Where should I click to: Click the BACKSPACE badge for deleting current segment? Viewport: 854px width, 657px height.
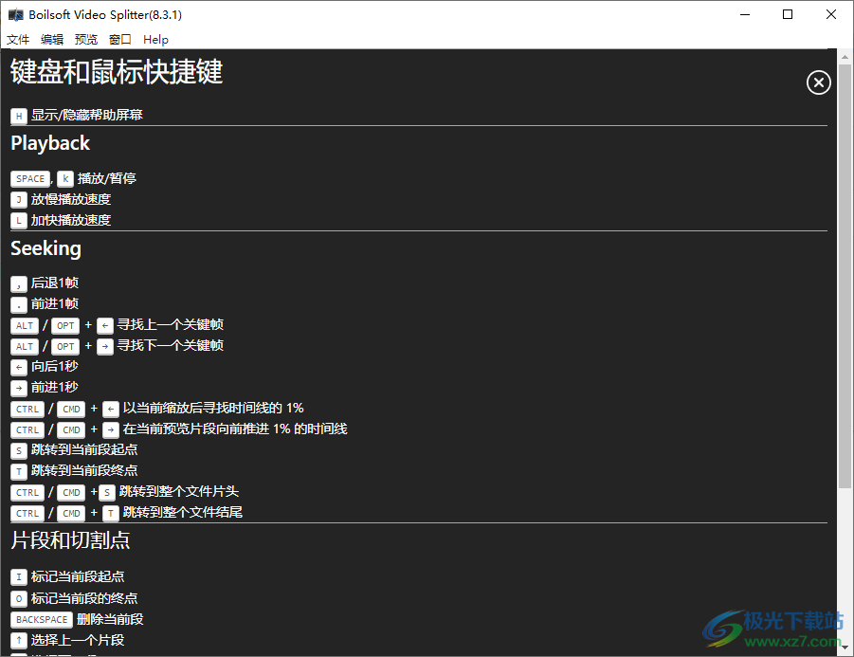point(41,619)
